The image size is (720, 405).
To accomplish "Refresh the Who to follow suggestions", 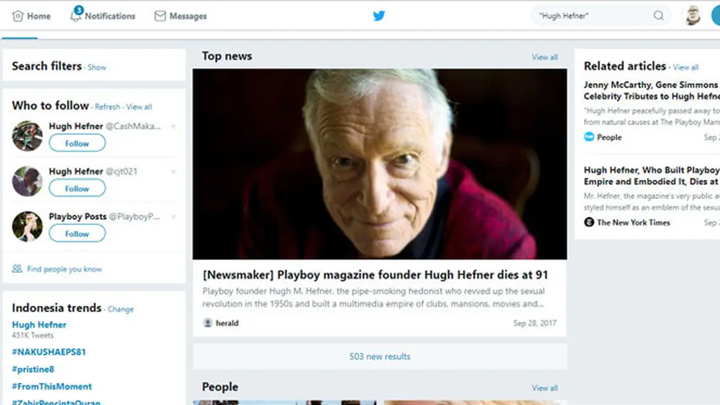I will coord(107,107).
